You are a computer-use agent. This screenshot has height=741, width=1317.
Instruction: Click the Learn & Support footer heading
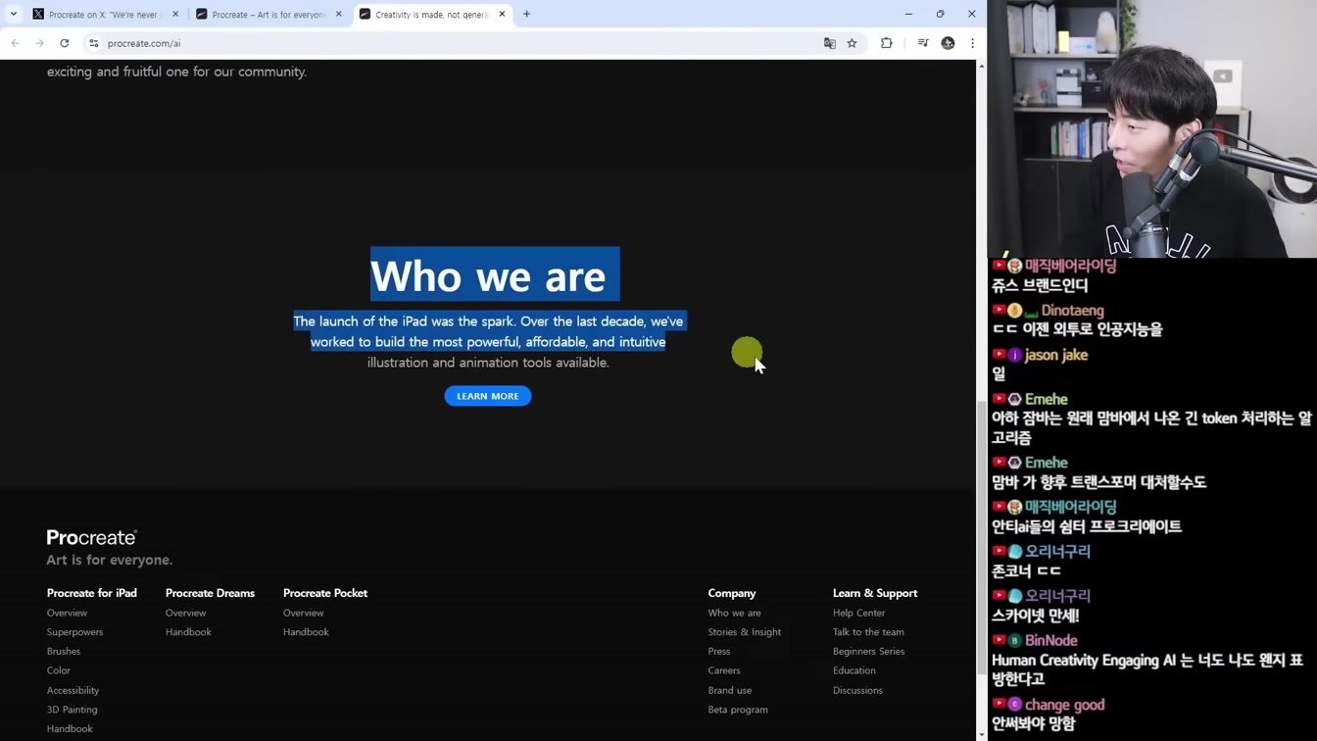(875, 593)
